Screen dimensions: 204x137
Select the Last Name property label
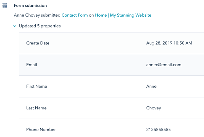[x=36, y=108]
